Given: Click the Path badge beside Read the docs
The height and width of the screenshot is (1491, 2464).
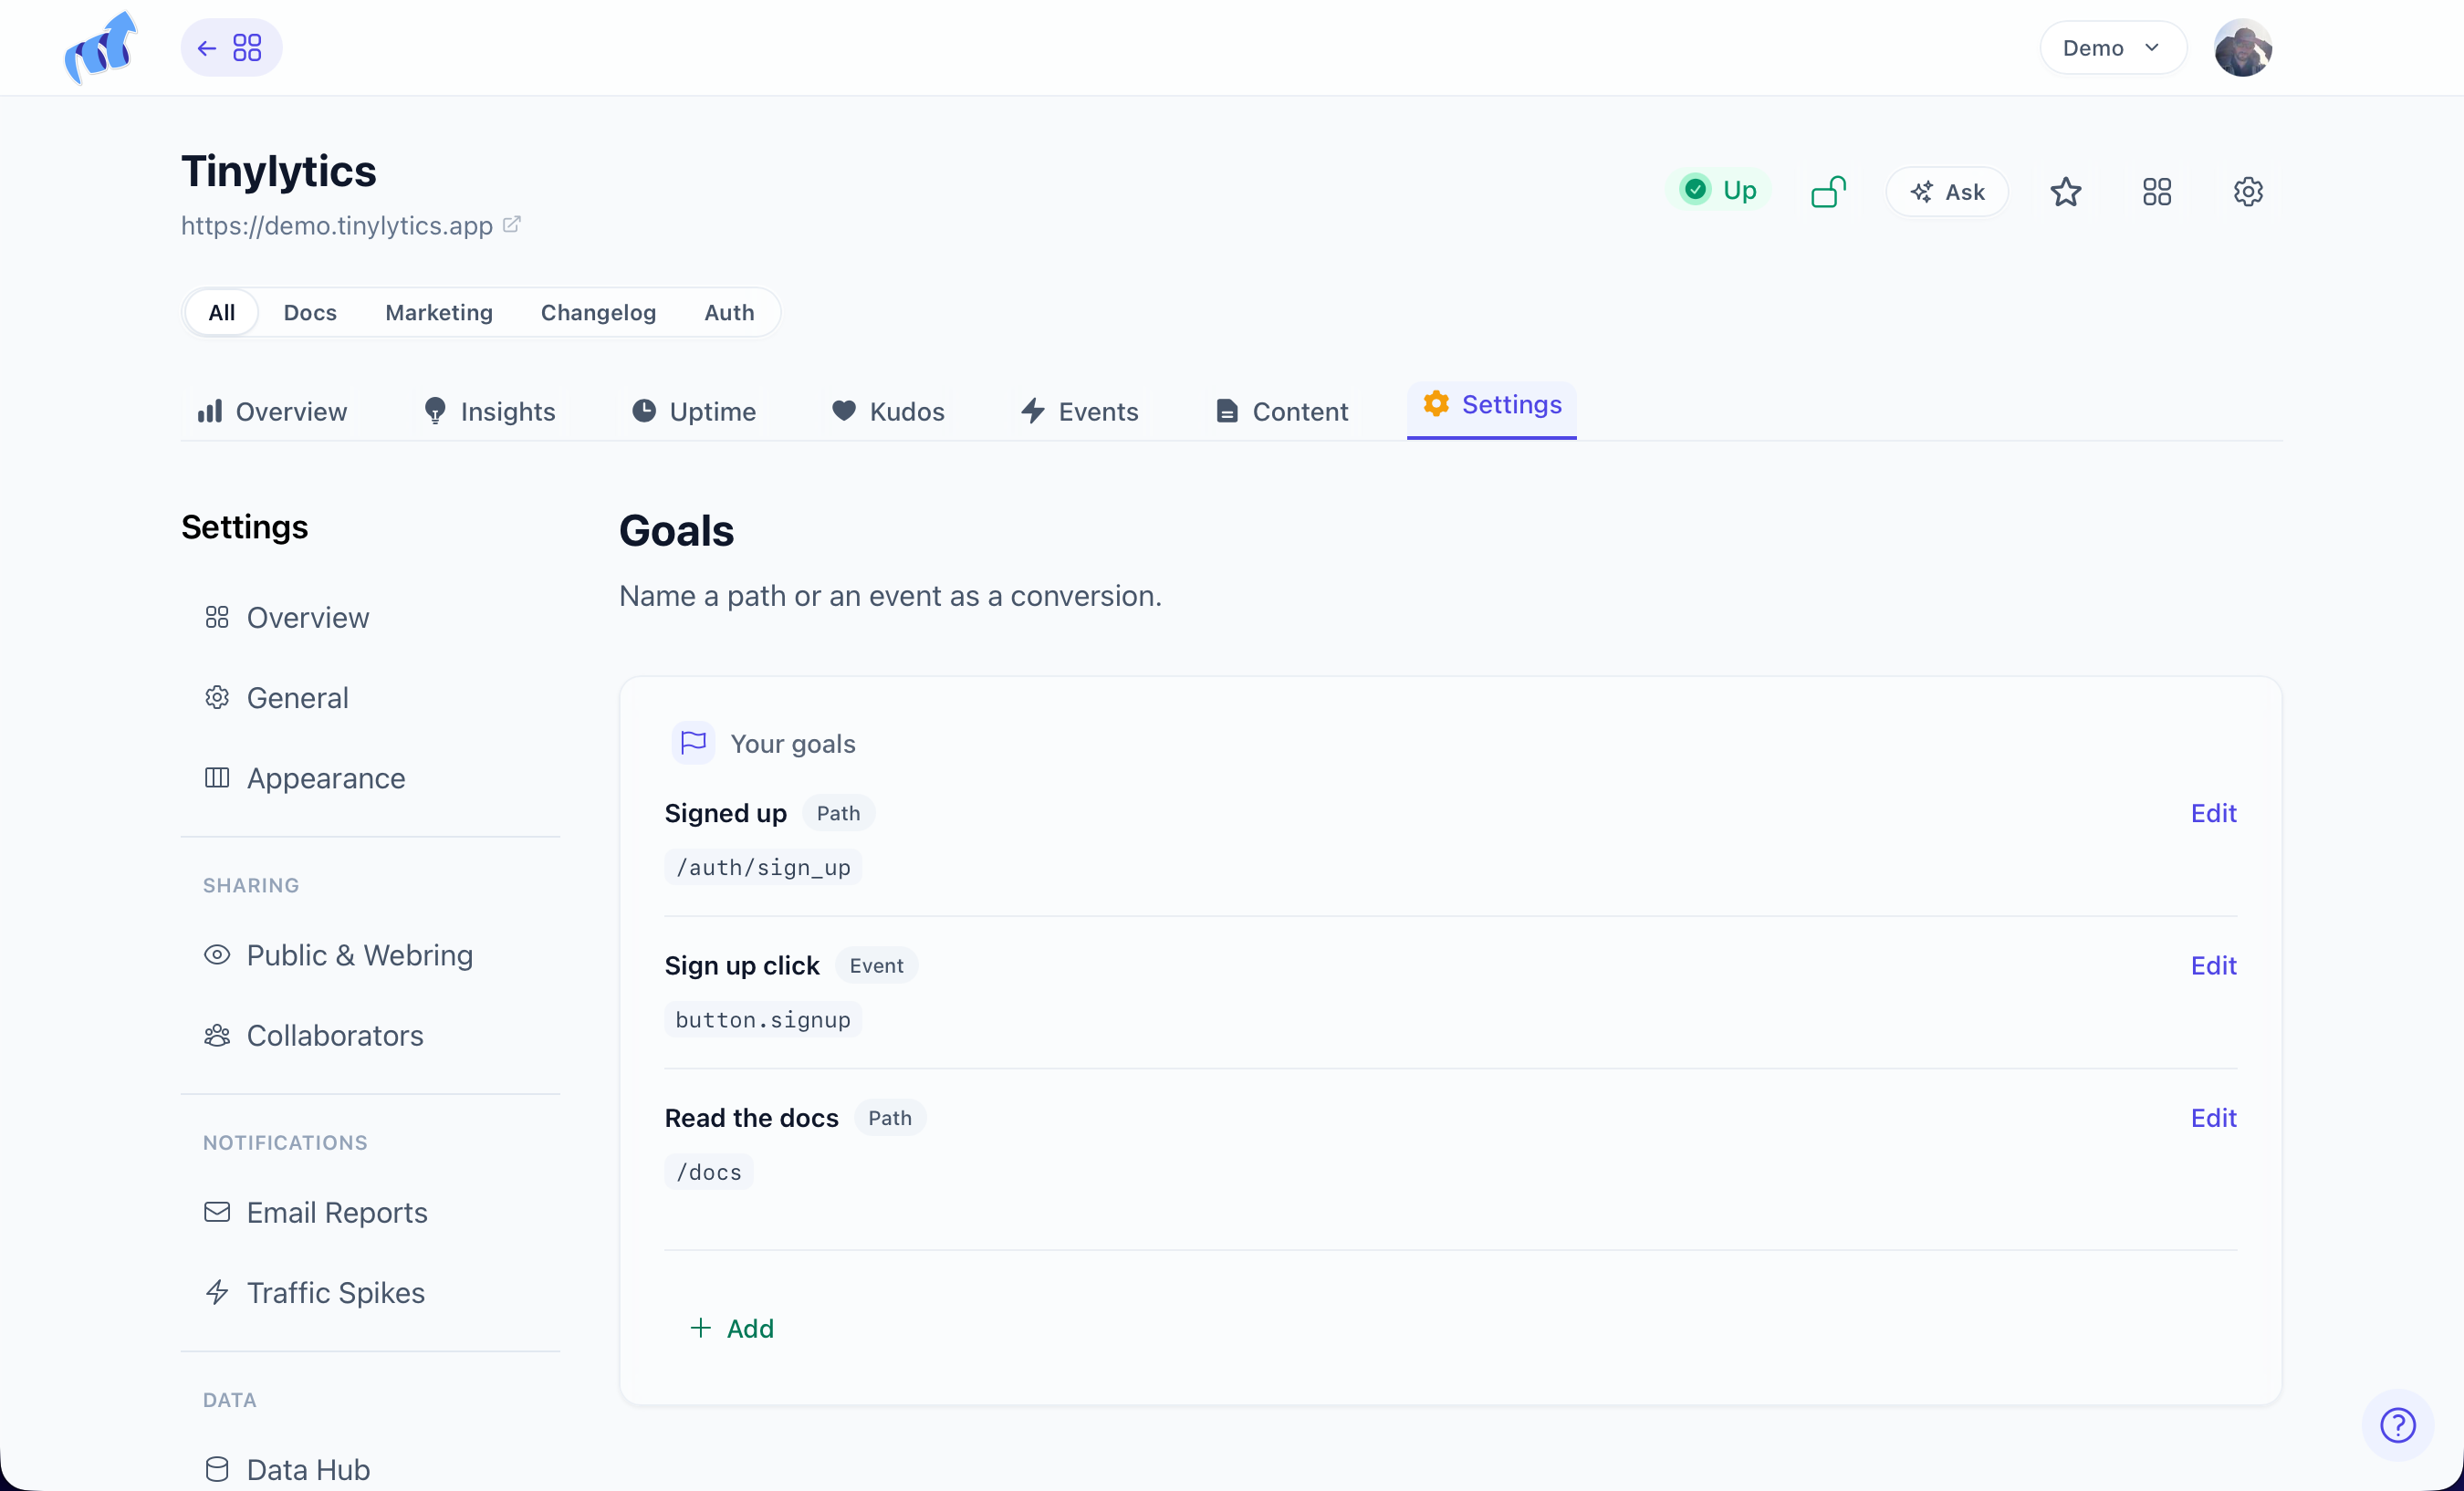Looking at the screenshot, I should pyautogui.click(x=890, y=1117).
